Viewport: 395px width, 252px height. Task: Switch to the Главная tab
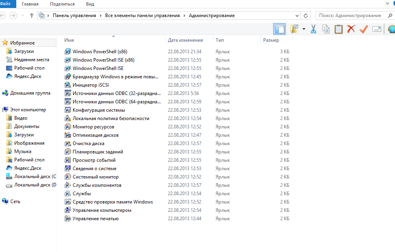click(30, 4)
